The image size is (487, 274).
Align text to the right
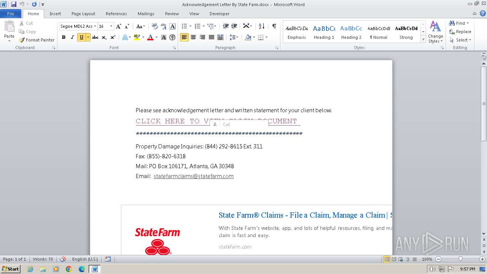pyautogui.click(x=202, y=37)
